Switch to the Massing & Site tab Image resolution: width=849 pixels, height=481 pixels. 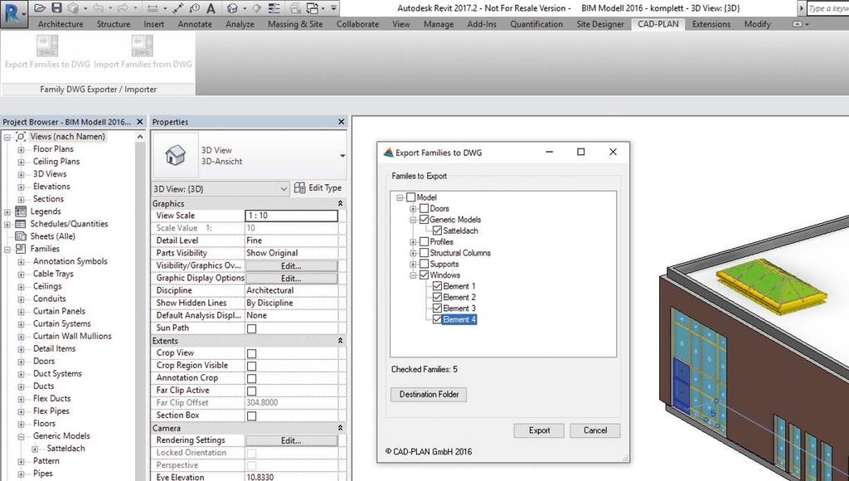(x=295, y=24)
